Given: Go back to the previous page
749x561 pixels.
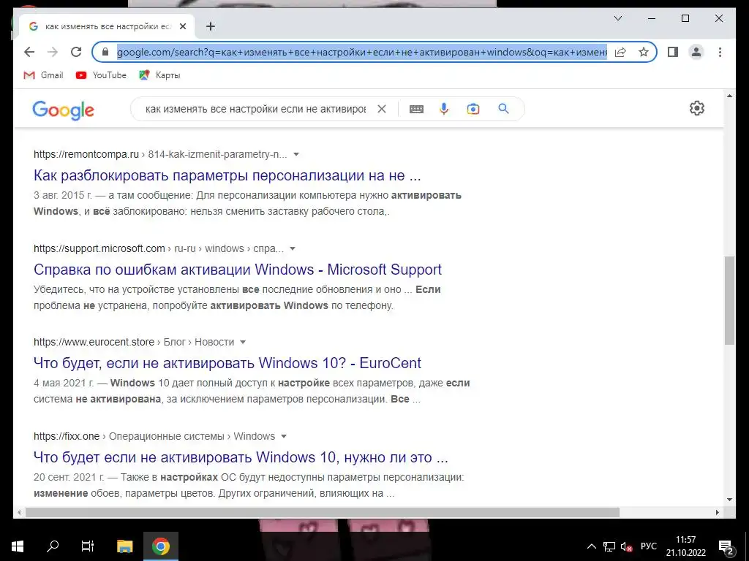Looking at the screenshot, I should (29, 52).
